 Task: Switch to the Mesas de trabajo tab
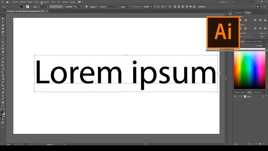240,92
